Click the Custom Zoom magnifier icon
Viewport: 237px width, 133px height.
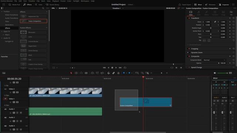pyautogui.click(x=147, y=73)
